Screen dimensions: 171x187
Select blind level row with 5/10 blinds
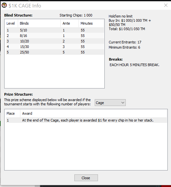55,30
